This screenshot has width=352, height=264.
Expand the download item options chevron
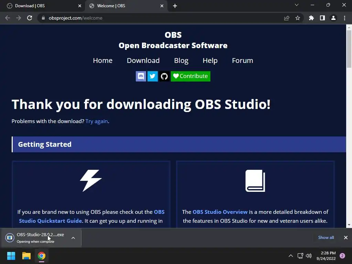pos(73,238)
